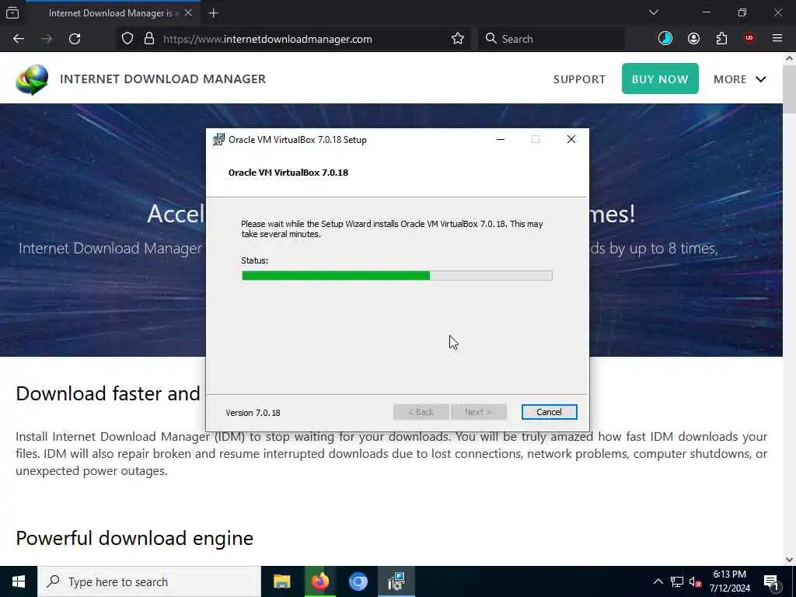This screenshot has width=796, height=597.
Task: Click the Internet Download Manager globe logo
Action: pos(32,80)
